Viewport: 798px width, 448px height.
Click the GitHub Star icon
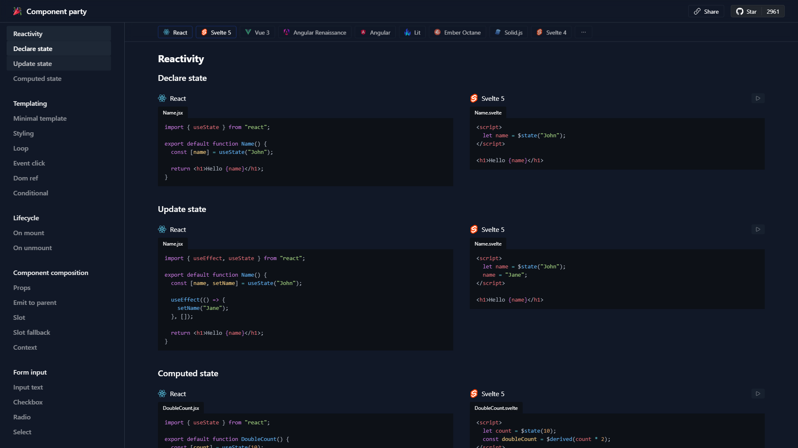pos(740,12)
